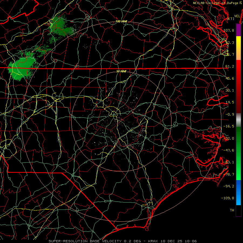Click the VEL legend heading
The height and width of the screenshot is (243, 243).
pyautogui.click(x=237, y=16)
